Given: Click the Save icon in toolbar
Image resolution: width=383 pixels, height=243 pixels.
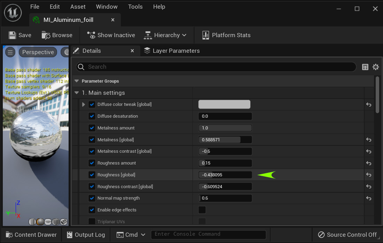Looking at the screenshot, I should [13, 35].
